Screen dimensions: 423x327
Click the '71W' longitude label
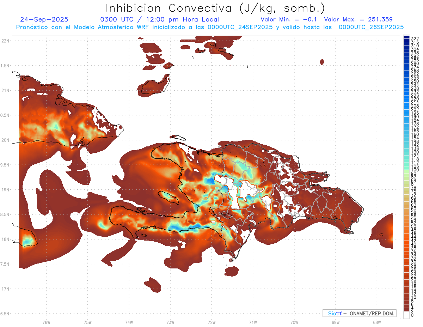253,322
